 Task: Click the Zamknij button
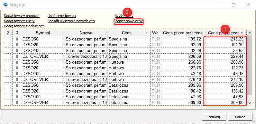point(214,117)
